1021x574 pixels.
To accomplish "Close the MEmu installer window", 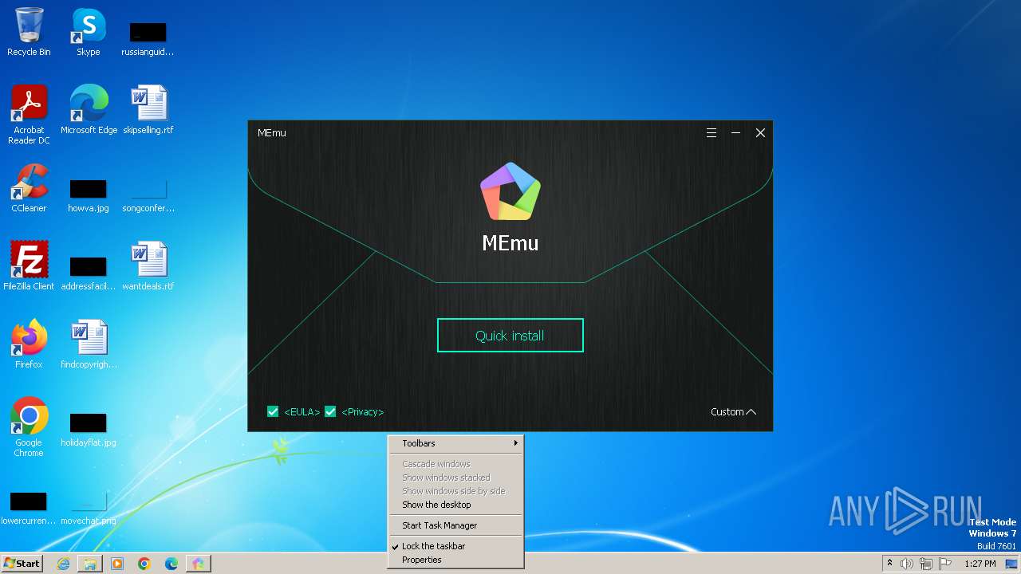I will click(x=760, y=133).
